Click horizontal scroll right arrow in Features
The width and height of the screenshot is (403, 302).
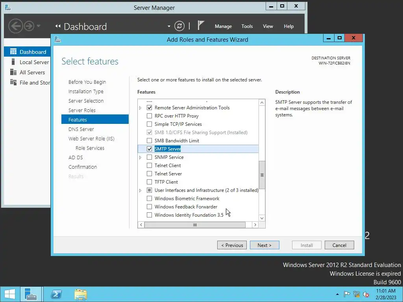tap(255, 225)
